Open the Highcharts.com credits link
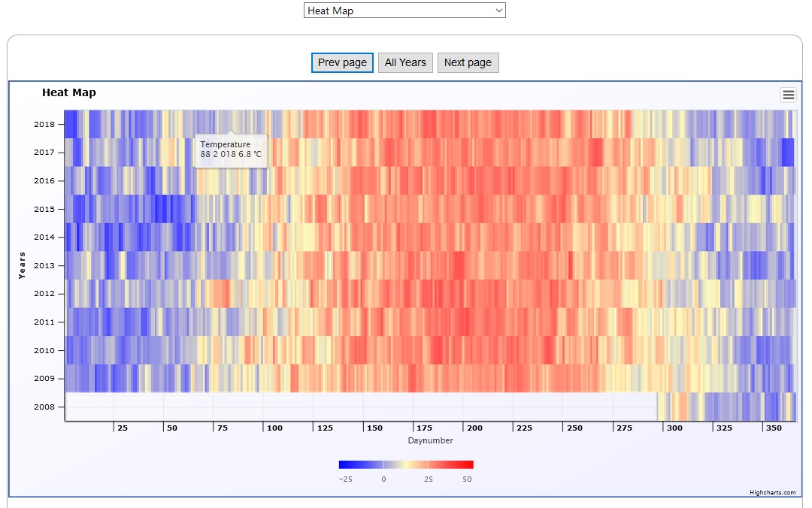 coord(772,492)
